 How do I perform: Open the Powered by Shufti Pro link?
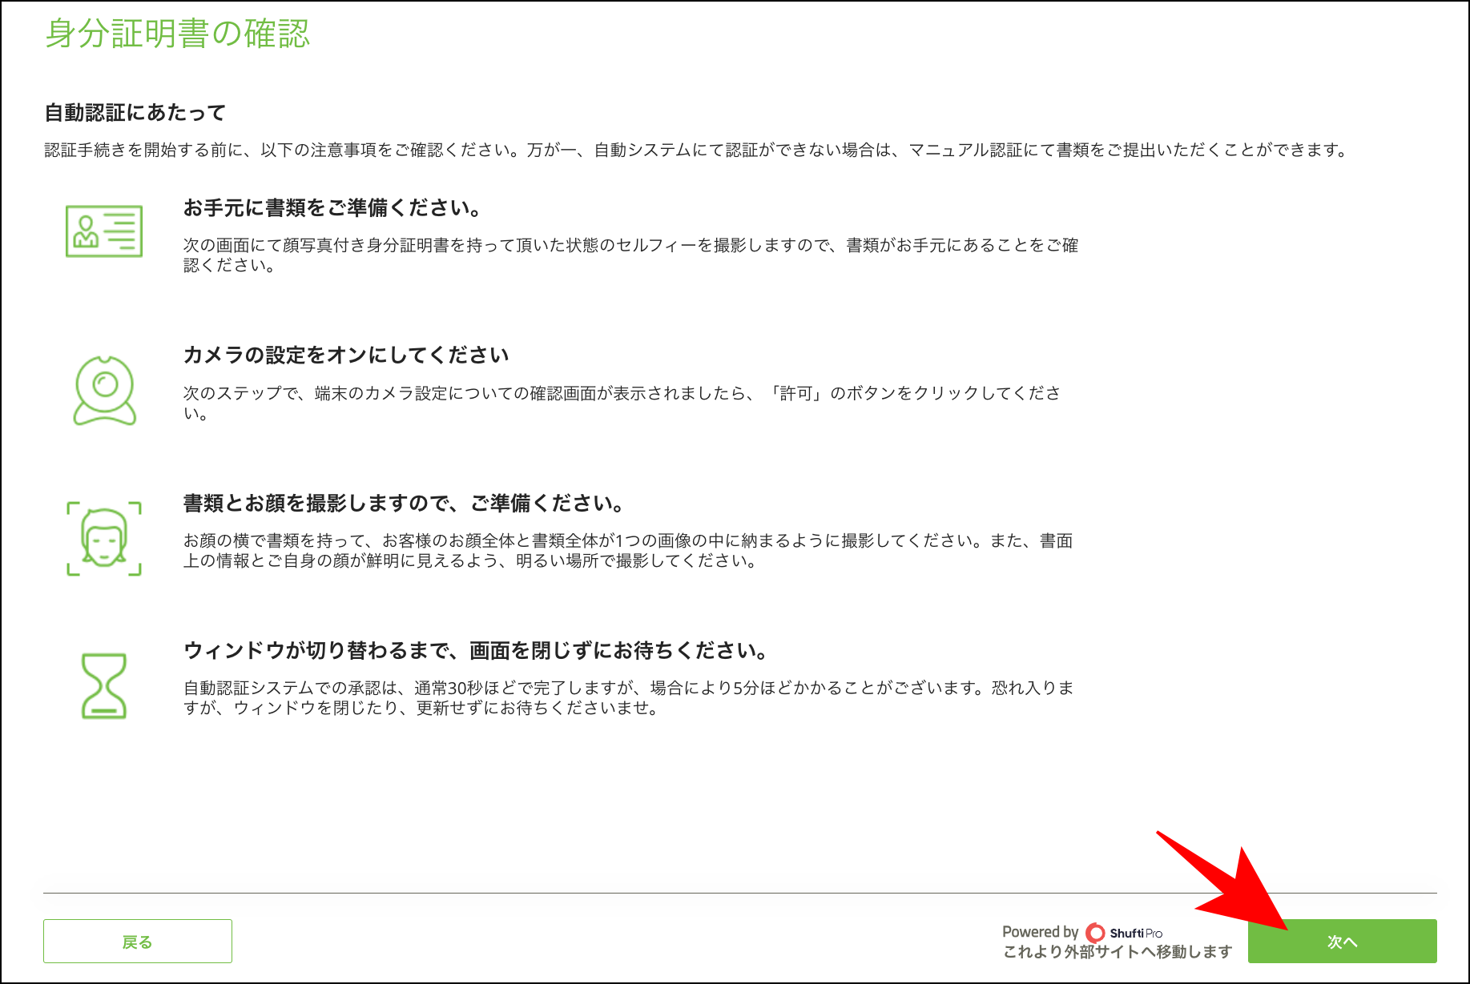(1085, 932)
